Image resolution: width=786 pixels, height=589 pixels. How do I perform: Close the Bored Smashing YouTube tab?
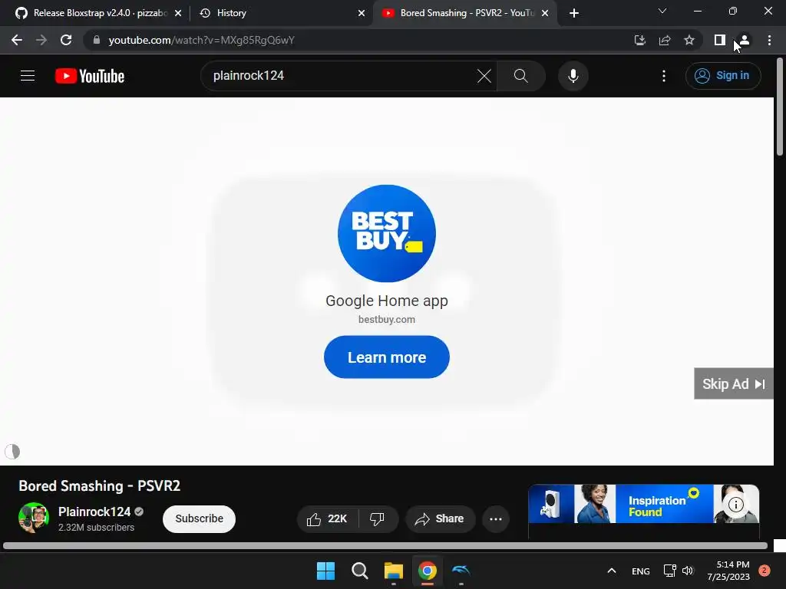pyautogui.click(x=545, y=13)
